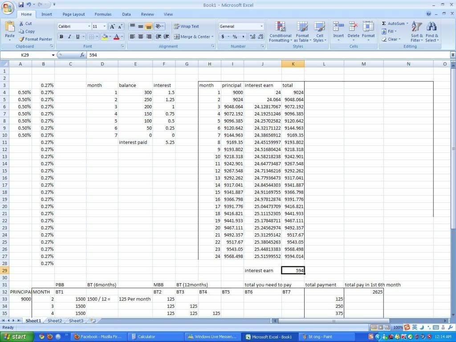
Task: Click the Fill Color bucket swatch
Action: point(105,37)
